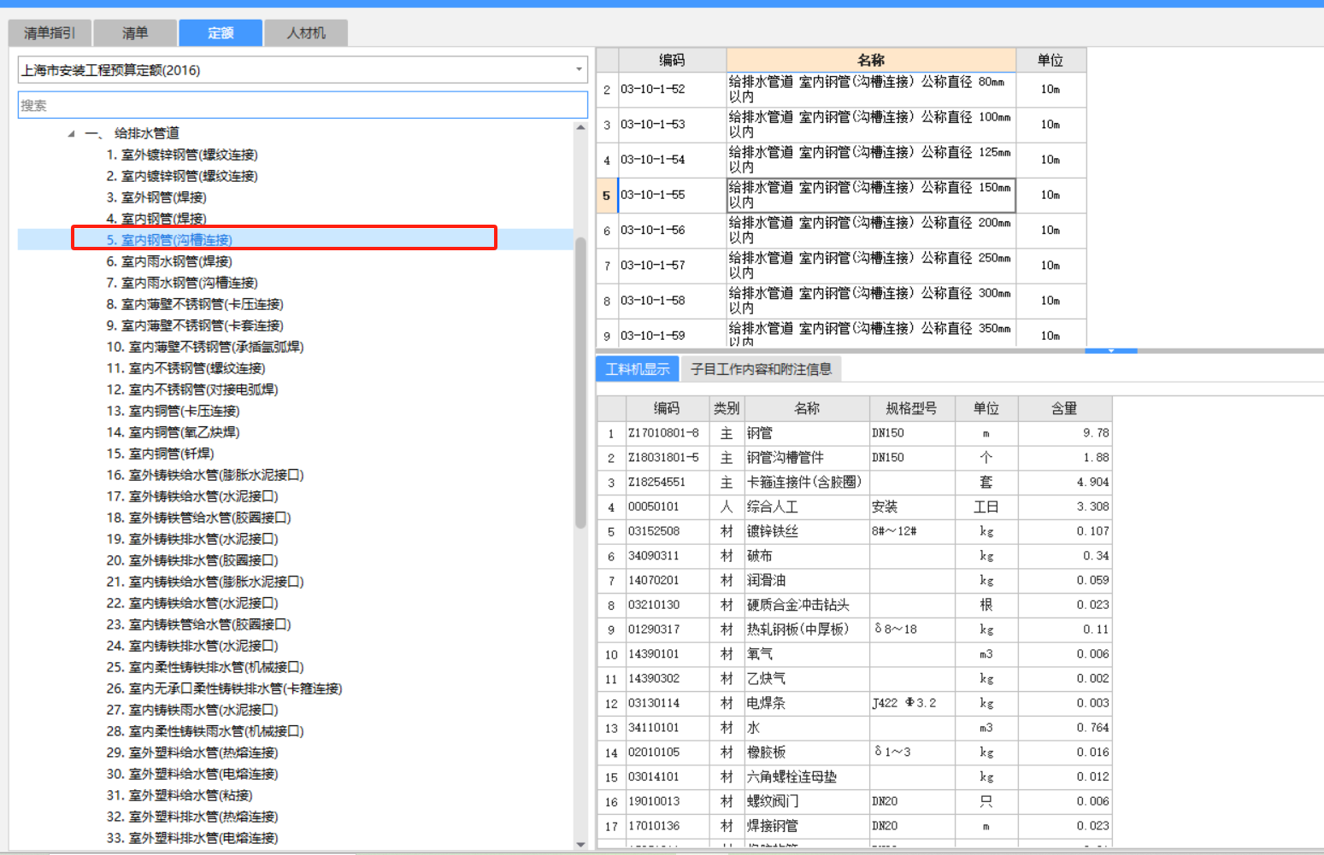
Task: Select tree item 11. 室内不锈钢管(螺纹连接)
Action: (185, 368)
